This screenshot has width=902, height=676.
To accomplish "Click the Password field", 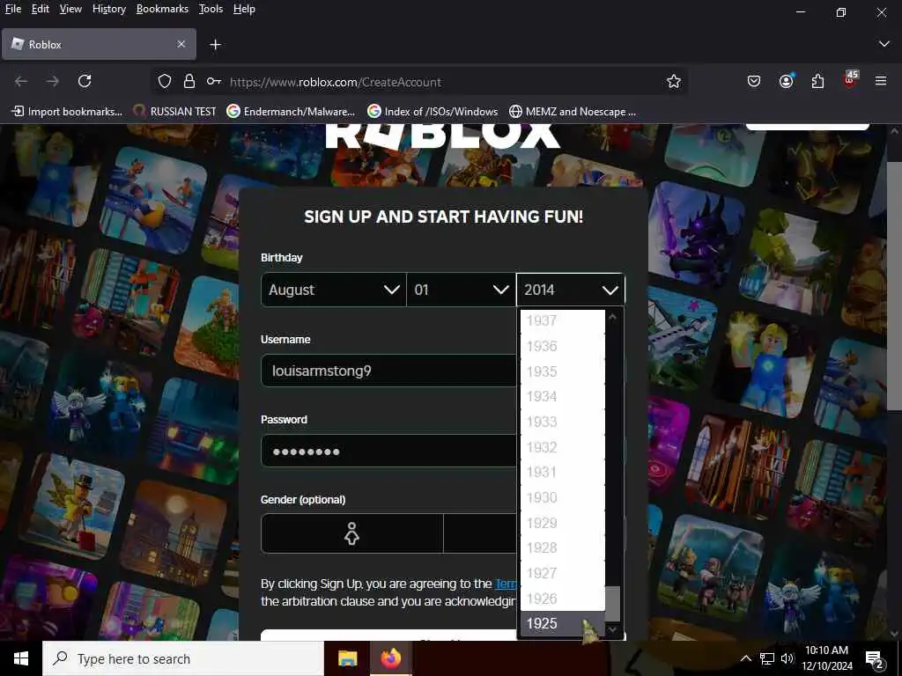I will tap(388, 452).
